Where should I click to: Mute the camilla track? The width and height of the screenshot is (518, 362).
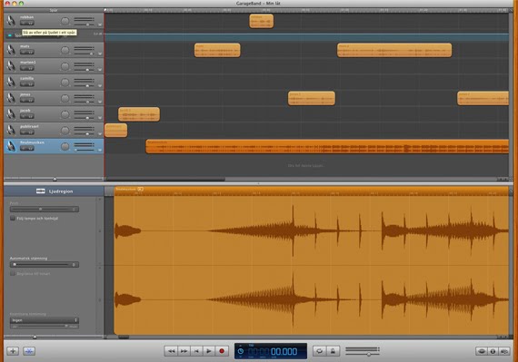click(24, 84)
